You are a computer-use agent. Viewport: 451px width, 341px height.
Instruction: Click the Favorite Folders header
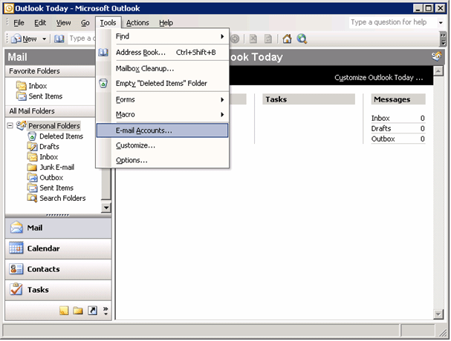click(51, 71)
